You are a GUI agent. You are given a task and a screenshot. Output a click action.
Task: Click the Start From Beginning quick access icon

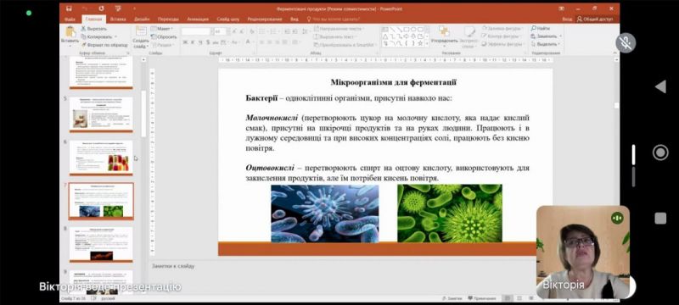pos(118,8)
